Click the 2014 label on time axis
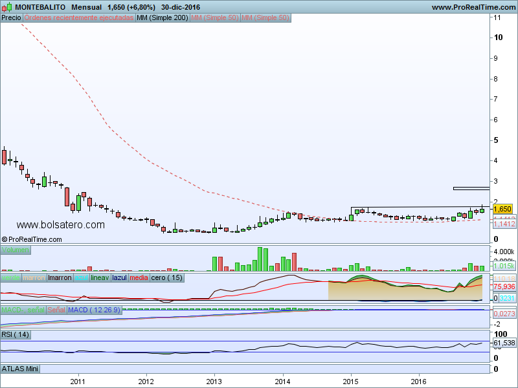The width and height of the screenshot is (518, 388). (282, 382)
